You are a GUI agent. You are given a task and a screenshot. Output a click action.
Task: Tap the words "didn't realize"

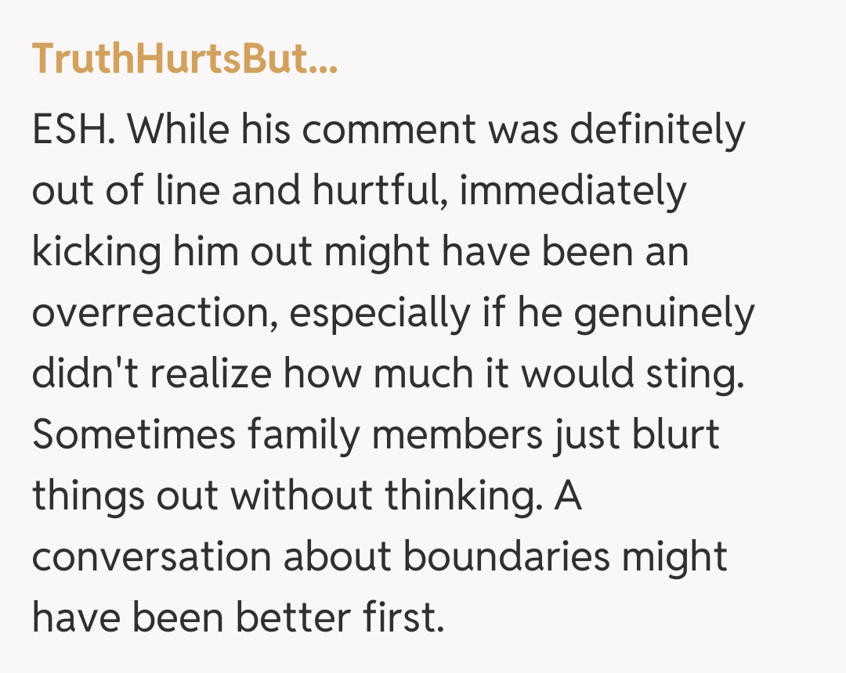(x=151, y=374)
